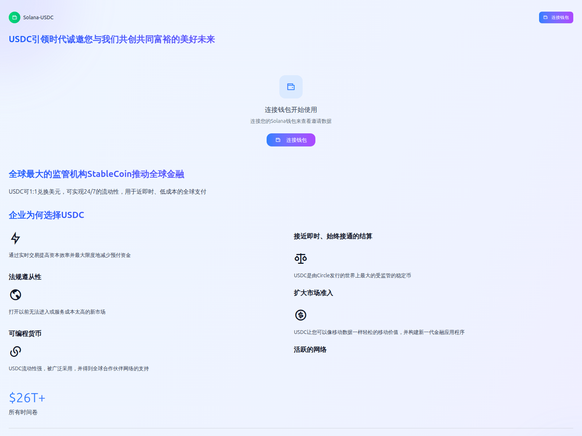582x436 pixels.
Task: Click the text USDC是由Circle发行的世界上最大的受监管的稳定币
Action: pos(352,275)
